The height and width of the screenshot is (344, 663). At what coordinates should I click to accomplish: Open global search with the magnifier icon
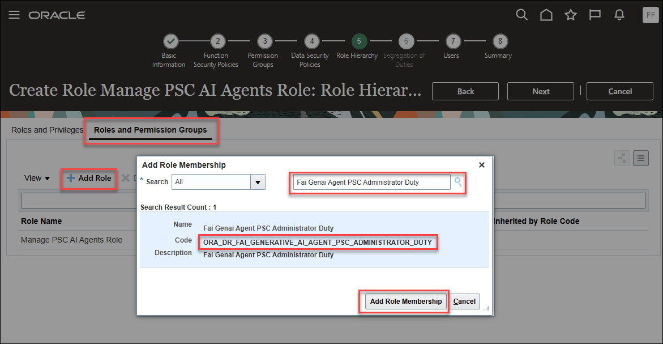(x=521, y=15)
